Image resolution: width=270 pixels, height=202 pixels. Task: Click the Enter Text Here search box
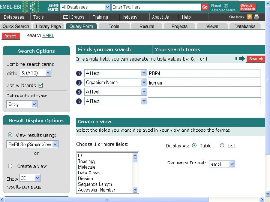click(x=156, y=7)
